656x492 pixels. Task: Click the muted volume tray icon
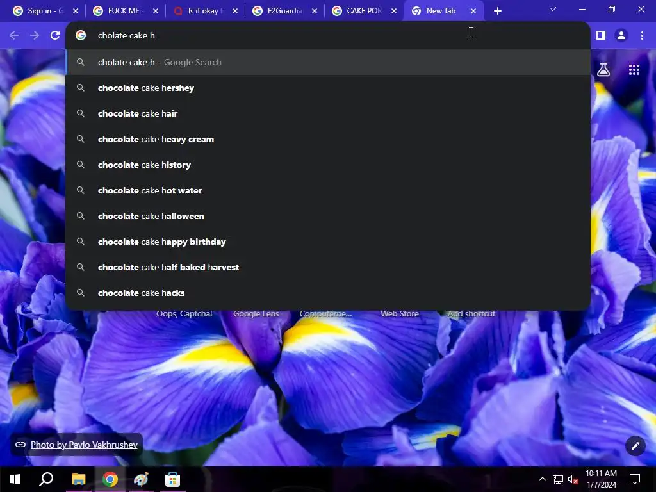pyautogui.click(x=573, y=479)
